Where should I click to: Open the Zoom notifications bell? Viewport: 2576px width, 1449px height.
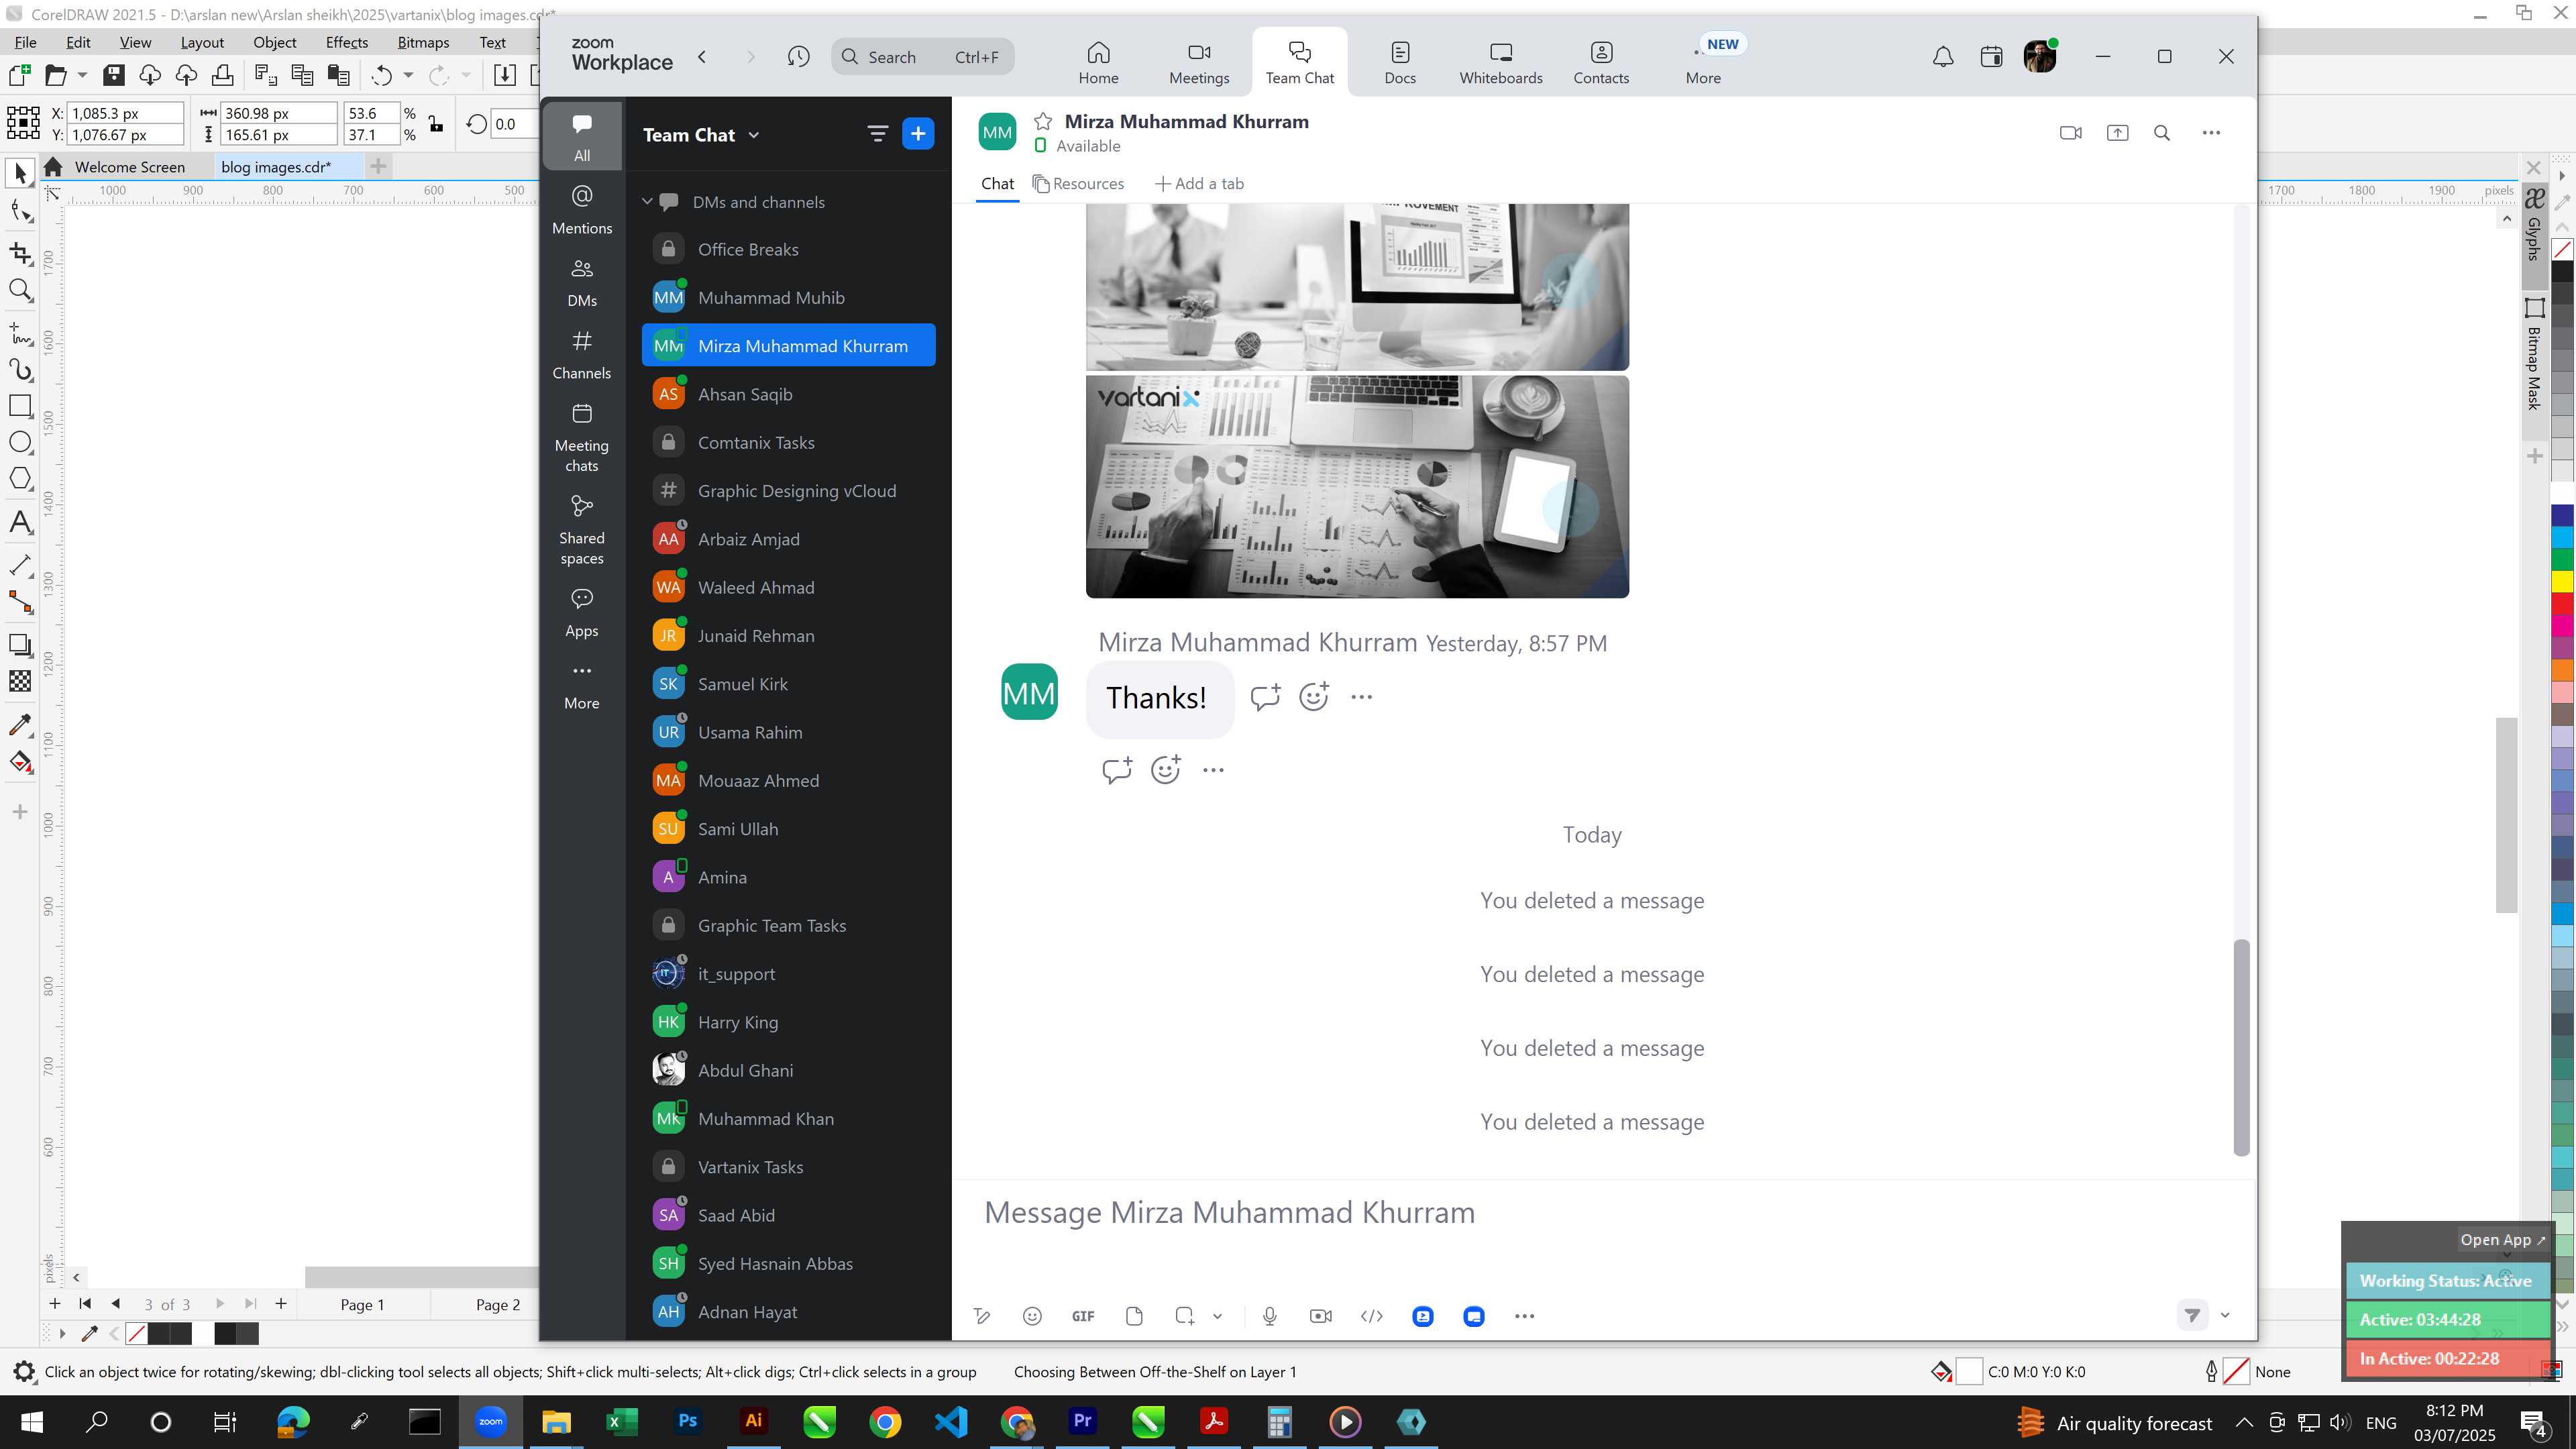point(1943,57)
